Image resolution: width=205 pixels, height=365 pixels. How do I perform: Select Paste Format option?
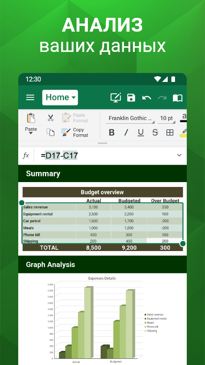pos(75,118)
